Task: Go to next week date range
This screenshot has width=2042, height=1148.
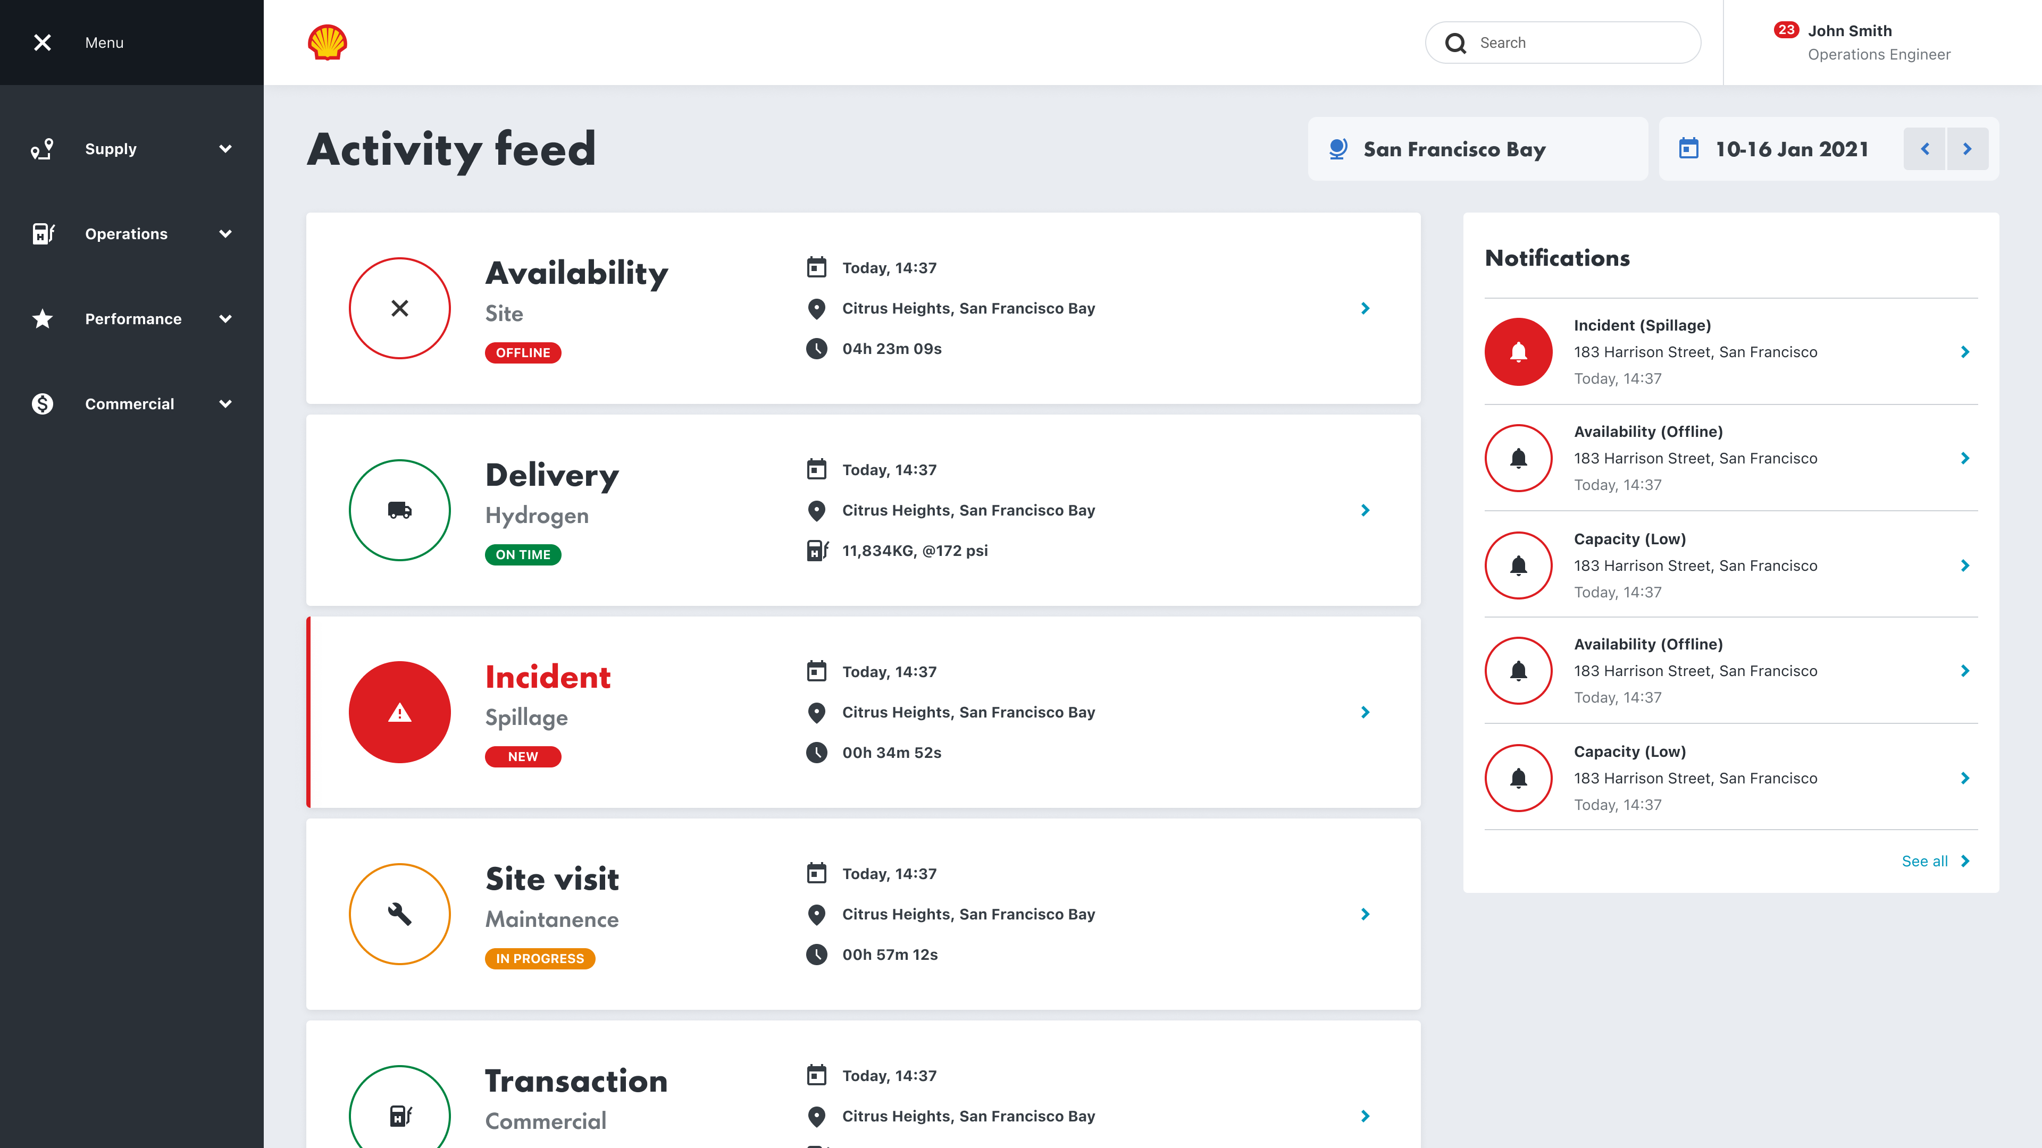Action: (x=1966, y=149)
